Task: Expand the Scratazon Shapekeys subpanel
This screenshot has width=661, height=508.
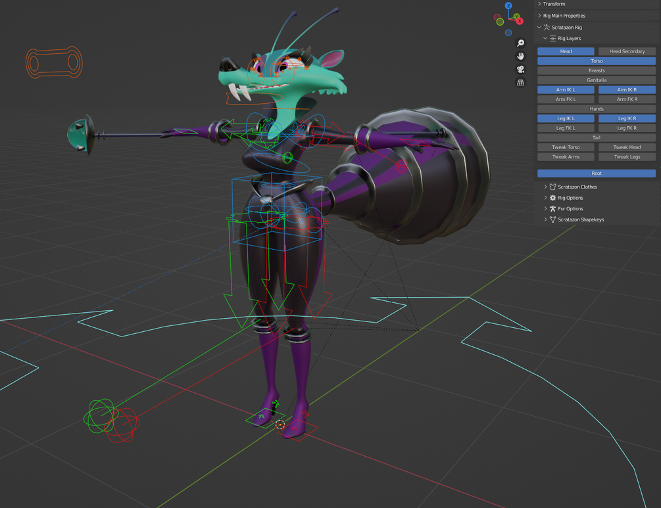Action: point(545,219)
